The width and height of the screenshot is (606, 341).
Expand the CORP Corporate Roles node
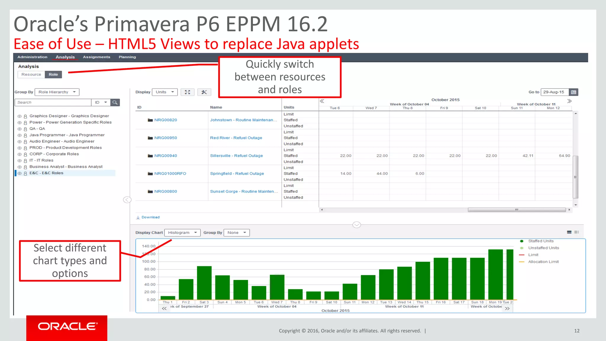coord(20,155)
